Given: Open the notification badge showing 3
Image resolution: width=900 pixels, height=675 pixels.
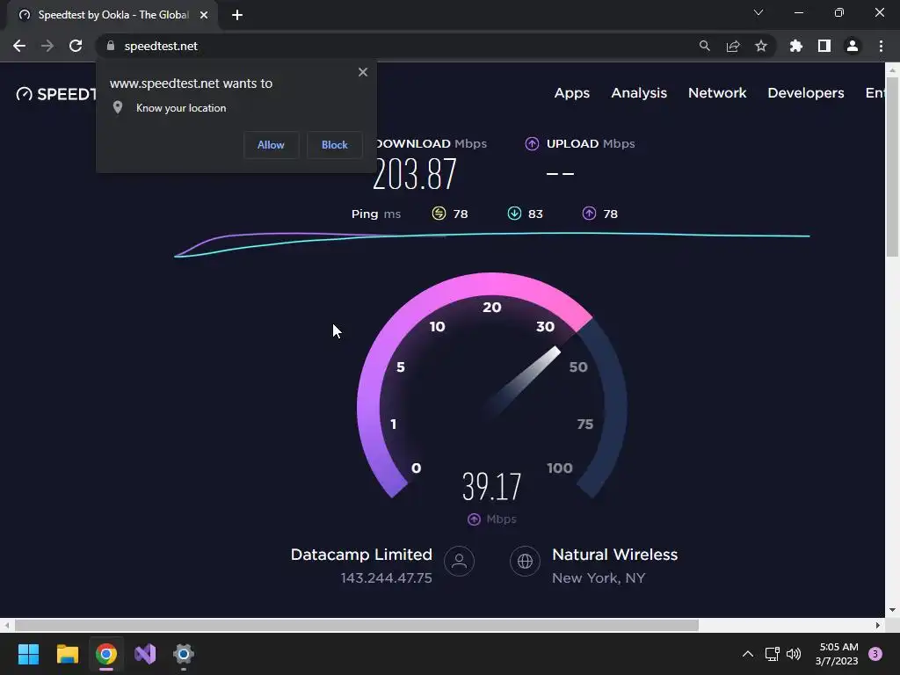Looking at the screenshot, I should (875, 654).
